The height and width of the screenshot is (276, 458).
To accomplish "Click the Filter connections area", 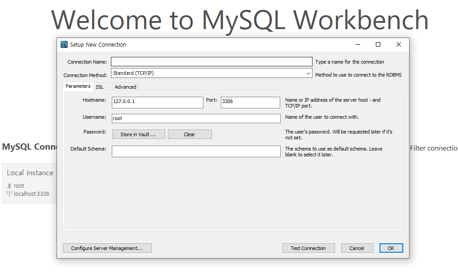I will [432, 148].
